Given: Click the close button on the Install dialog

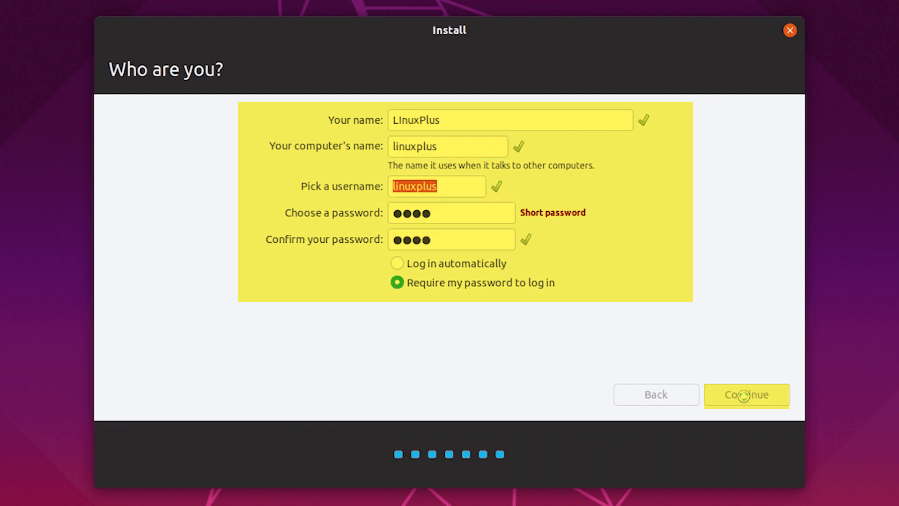Looking at the screenshot, I should click(790, 30).
